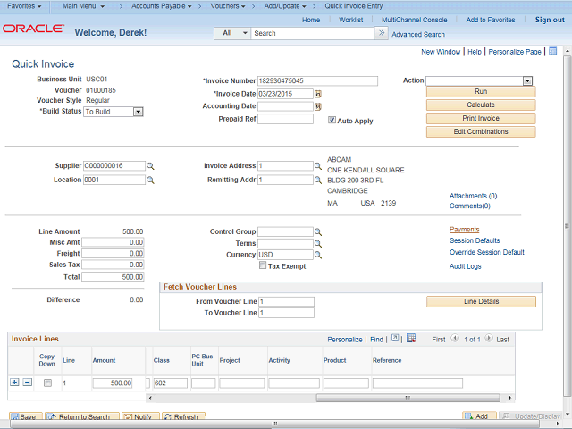Open the Invoice Date calendar picker
This screenshot has height=429, width=572.
pyautogui.click(x=318, y=94)
